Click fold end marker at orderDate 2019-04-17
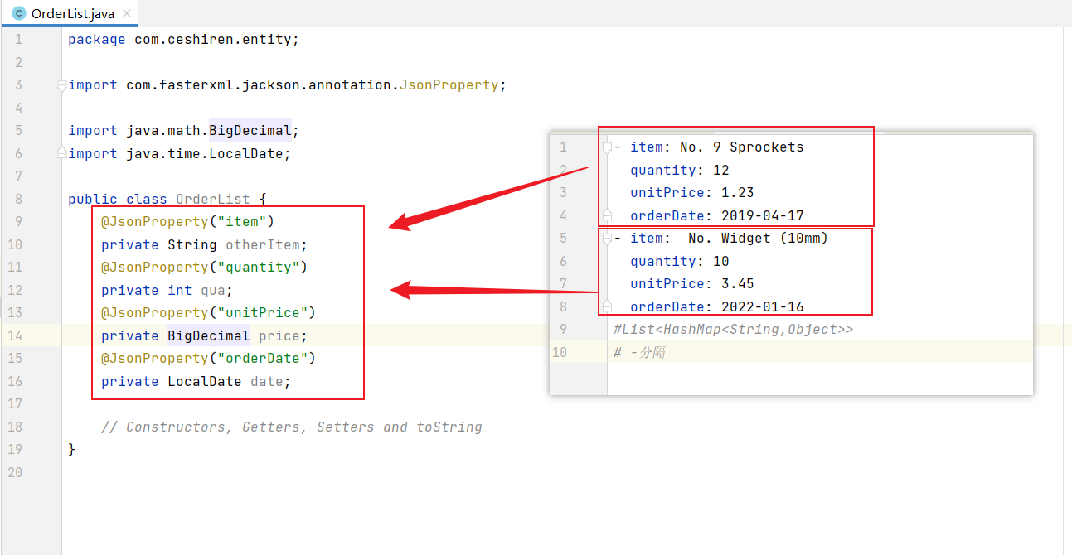 [x=607, y=215]
